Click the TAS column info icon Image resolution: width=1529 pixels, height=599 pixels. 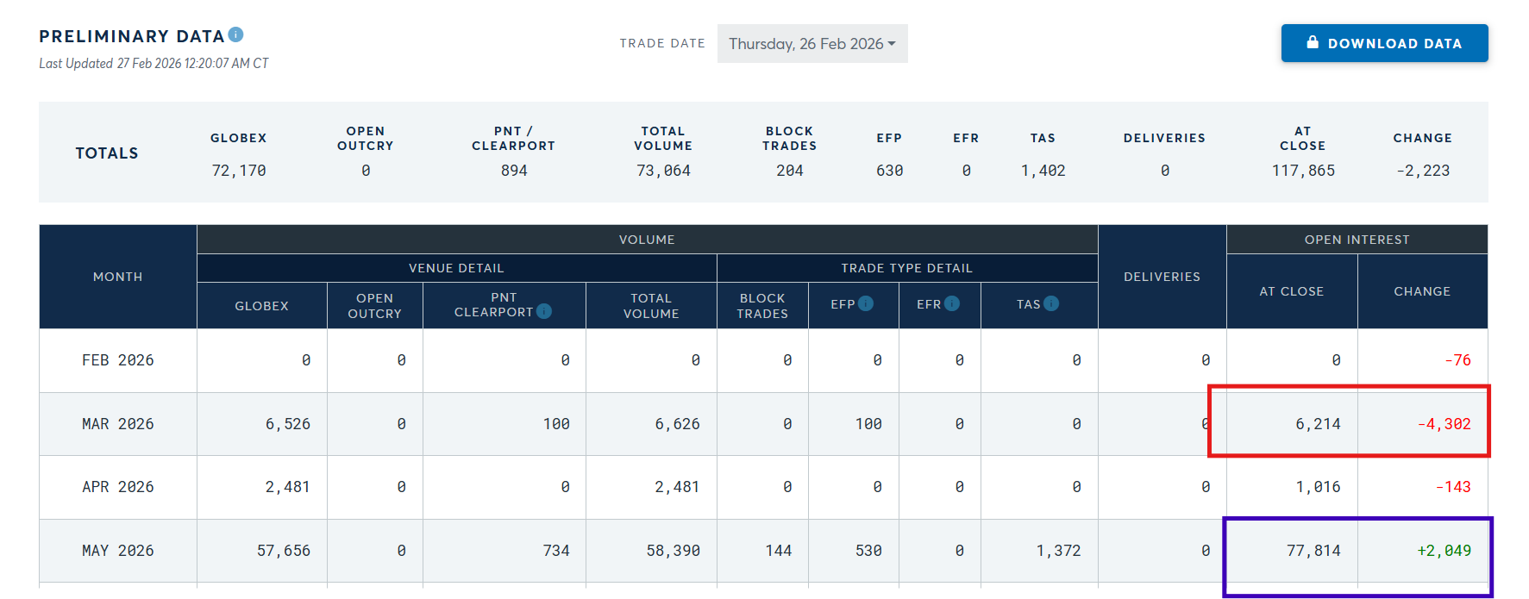1050,303
